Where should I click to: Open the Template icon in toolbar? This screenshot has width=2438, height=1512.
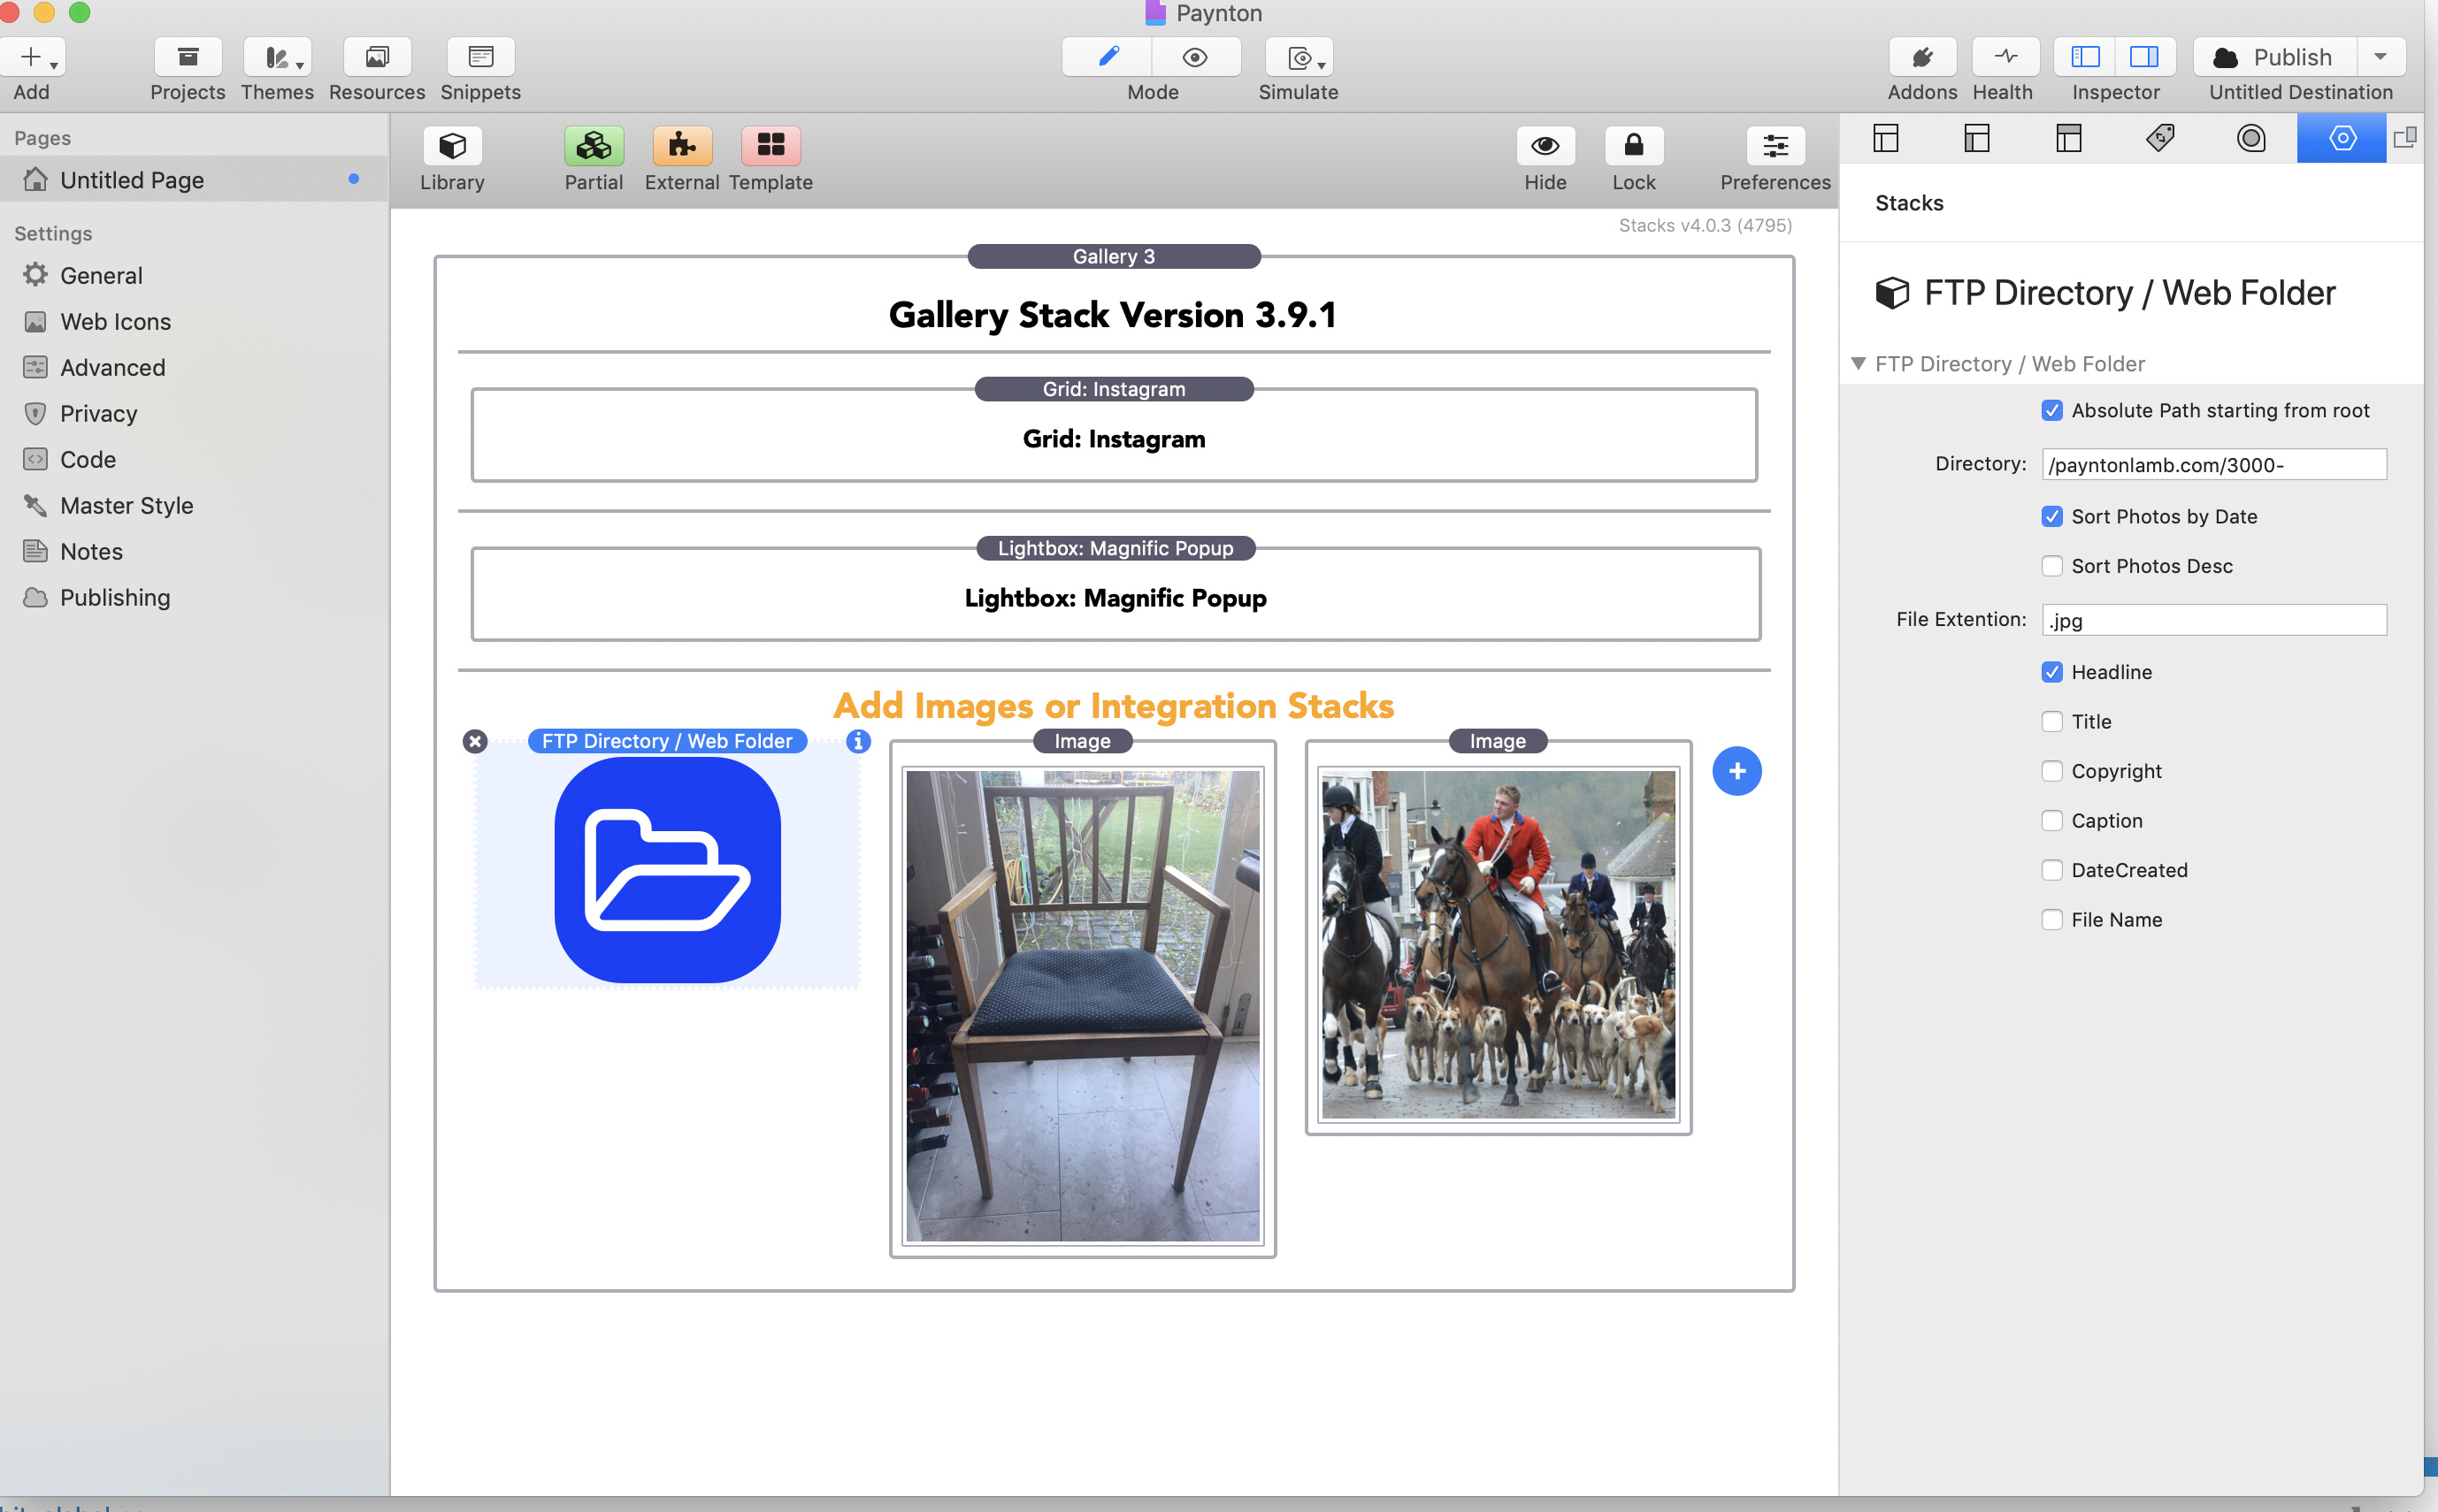coord(770,146)
